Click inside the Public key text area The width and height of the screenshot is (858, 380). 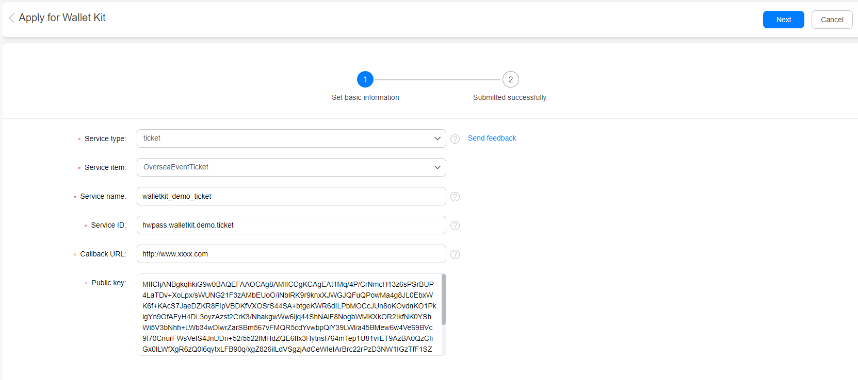point(288,315)
